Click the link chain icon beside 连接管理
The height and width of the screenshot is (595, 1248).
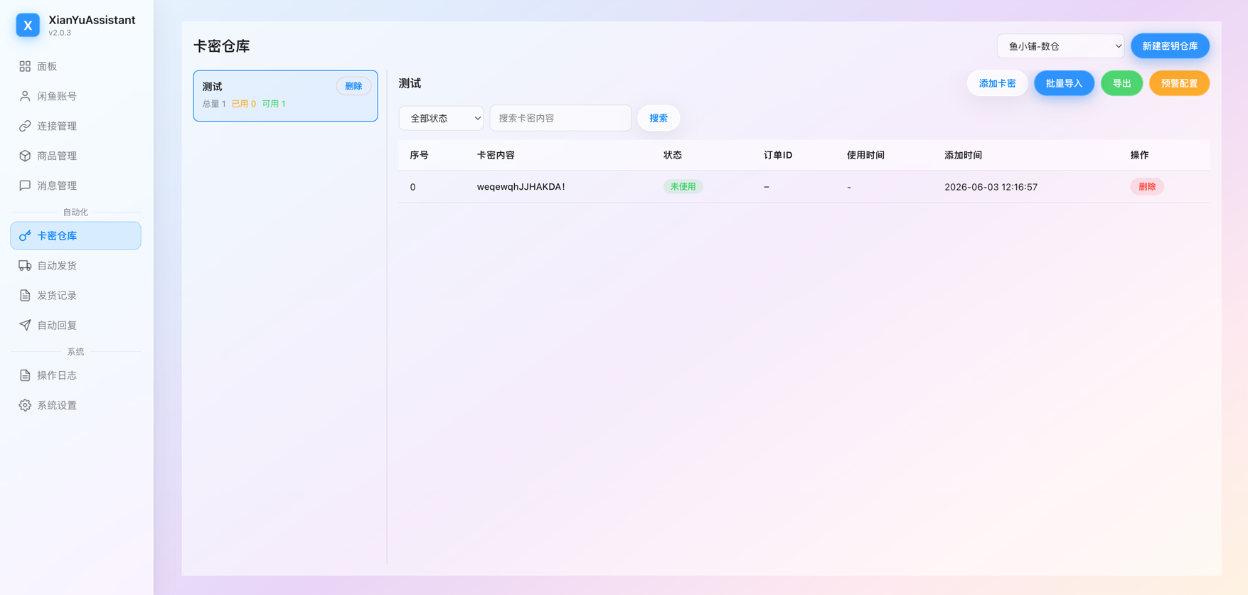click(x=25, y=126)
